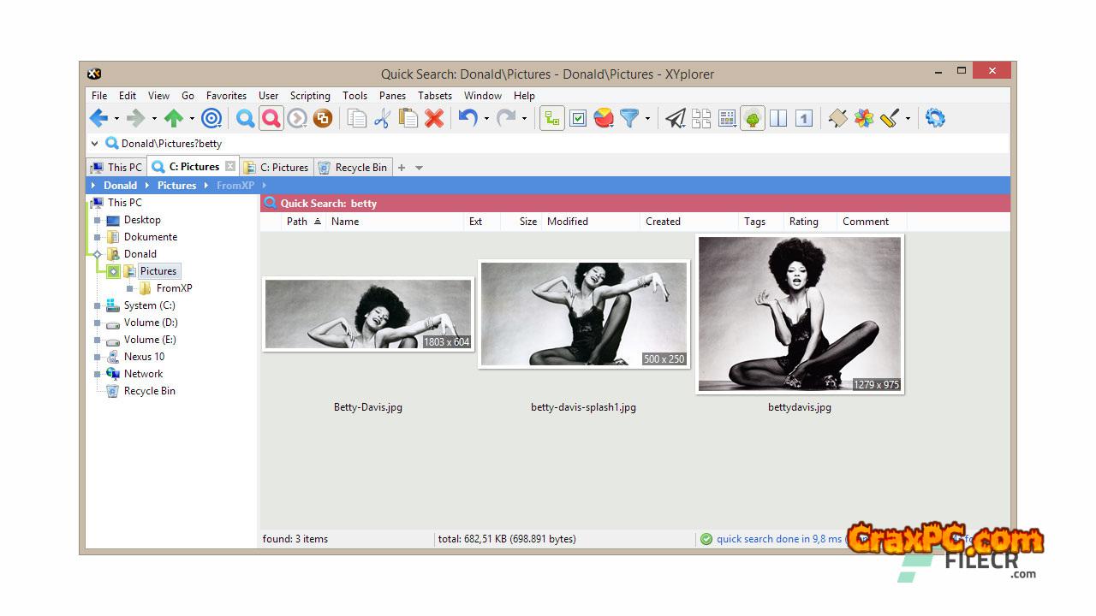Image resolution: width=1096 pixels, height=616 pixels.
Task: Expand the address bar dropdown chevron
Action: click(x=95, y=144)
